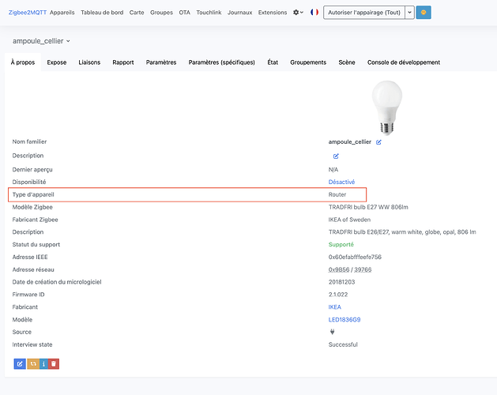The width and height of the screenshot is (497, 395).
Task: Click the French flag language selector
Action: (x=314, y=13)
